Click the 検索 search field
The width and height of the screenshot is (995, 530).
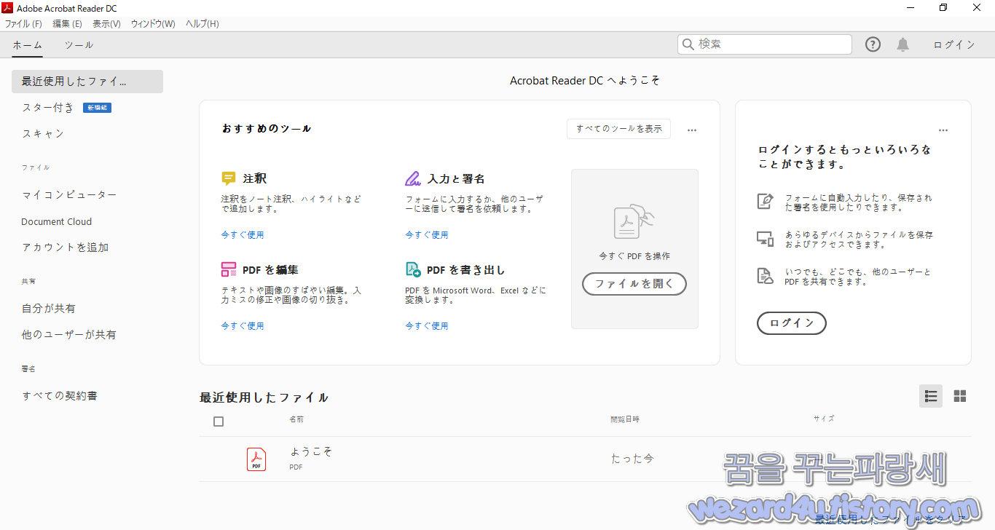click(x=765, y=44)
